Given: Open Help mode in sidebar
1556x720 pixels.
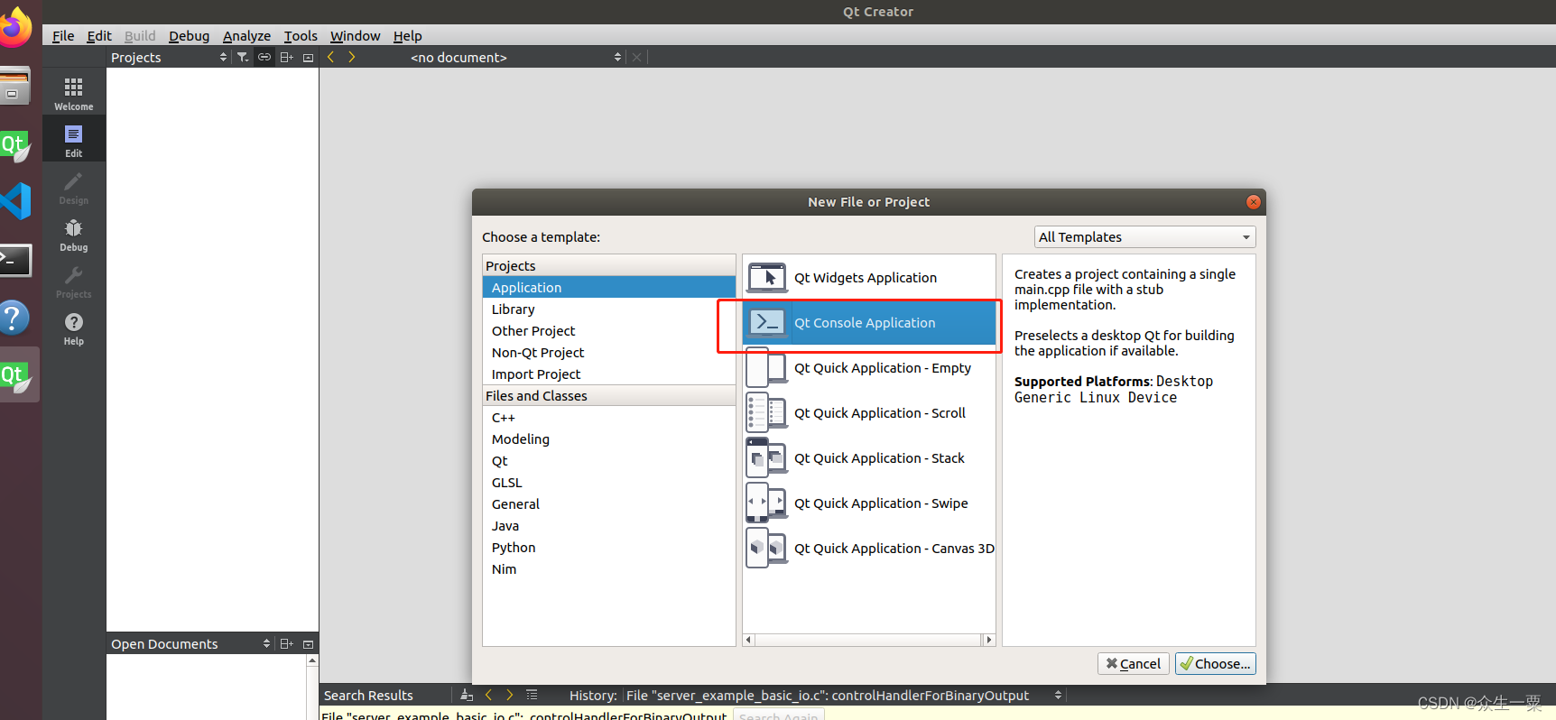Looking at the screenshot, I should [x=74, y=328].
